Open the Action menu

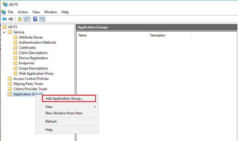point(23,12)
